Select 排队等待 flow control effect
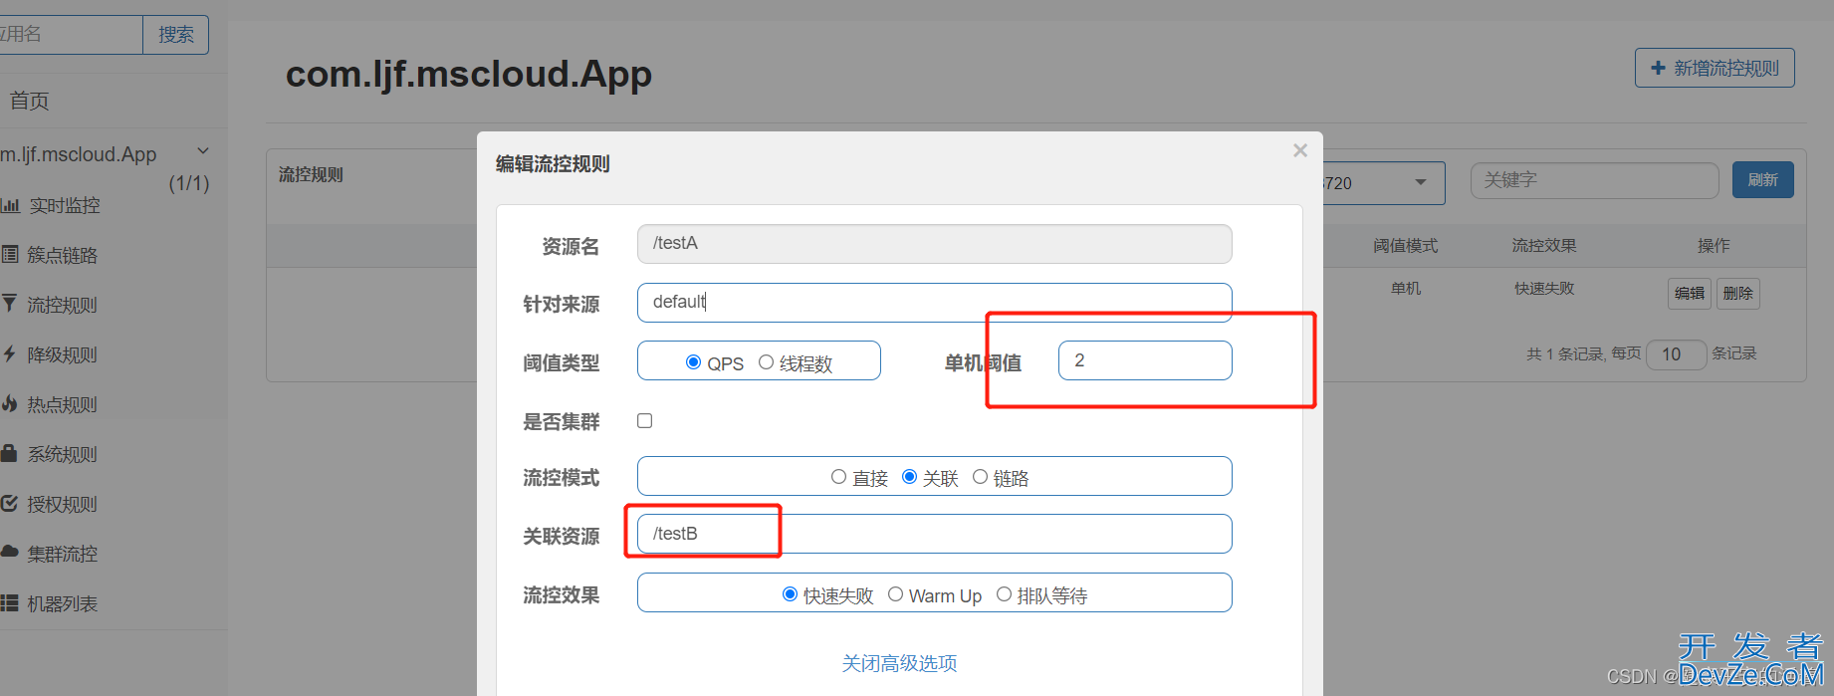This screenshot has width=1834, height=696. click(x=1004, y=594)
